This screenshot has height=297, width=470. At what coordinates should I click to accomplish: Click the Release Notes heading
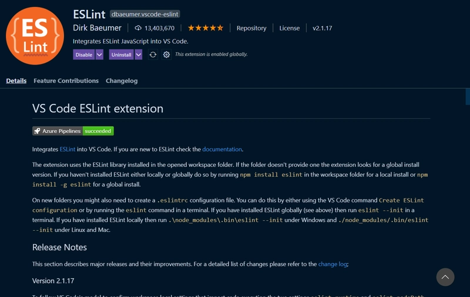tap(59, 247)
